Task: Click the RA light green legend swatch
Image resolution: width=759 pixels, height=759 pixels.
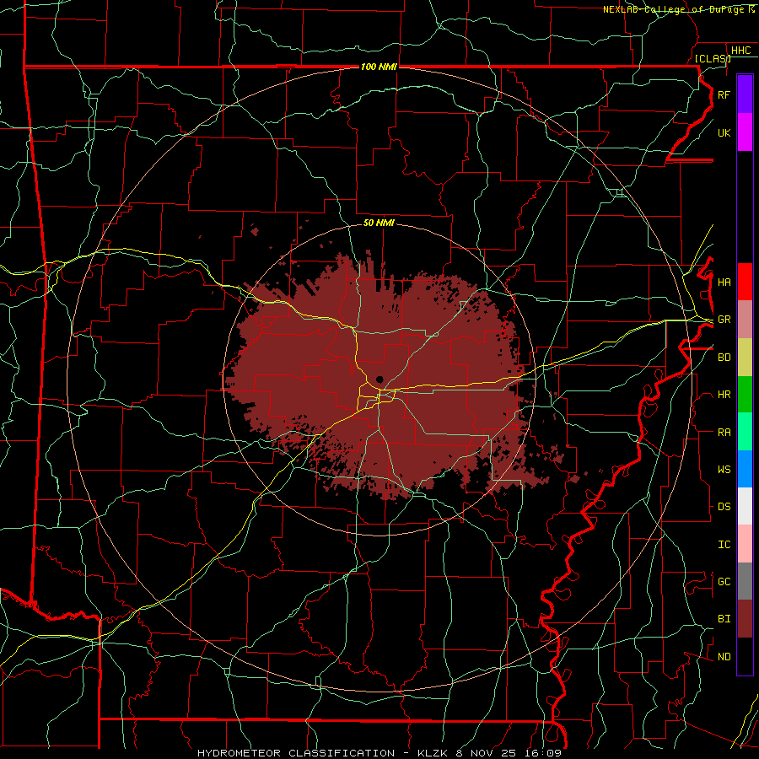Action: click(x=745, y=431)
